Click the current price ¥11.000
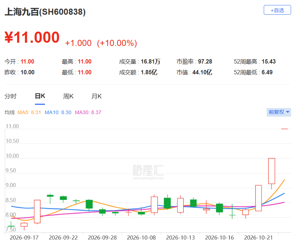 (x=32, y=37)
